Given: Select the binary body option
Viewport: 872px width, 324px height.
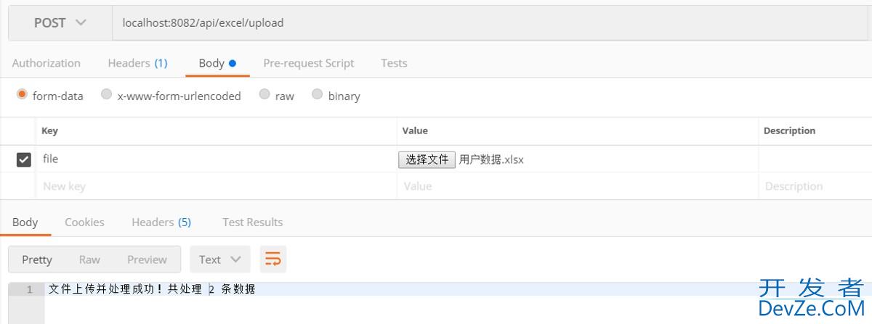Looking at the screenshot, I should (x=318, y=95).
